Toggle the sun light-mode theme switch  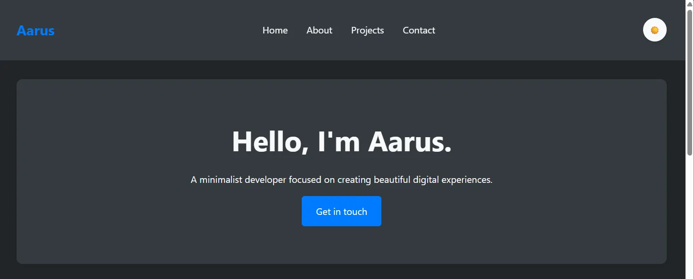point(654,30)
